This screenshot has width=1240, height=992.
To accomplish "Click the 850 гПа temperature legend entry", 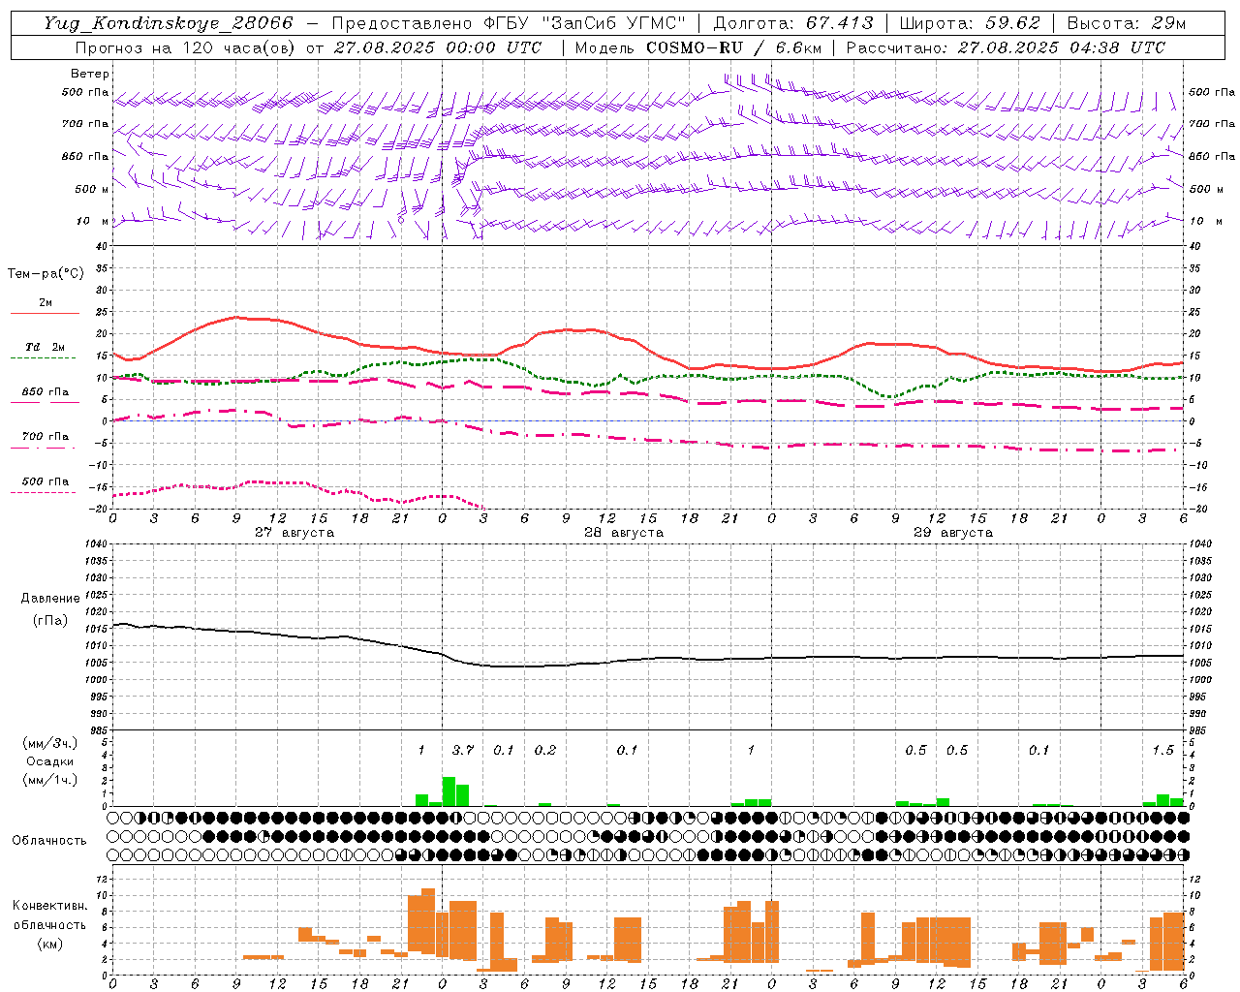I will click(45, 396).
